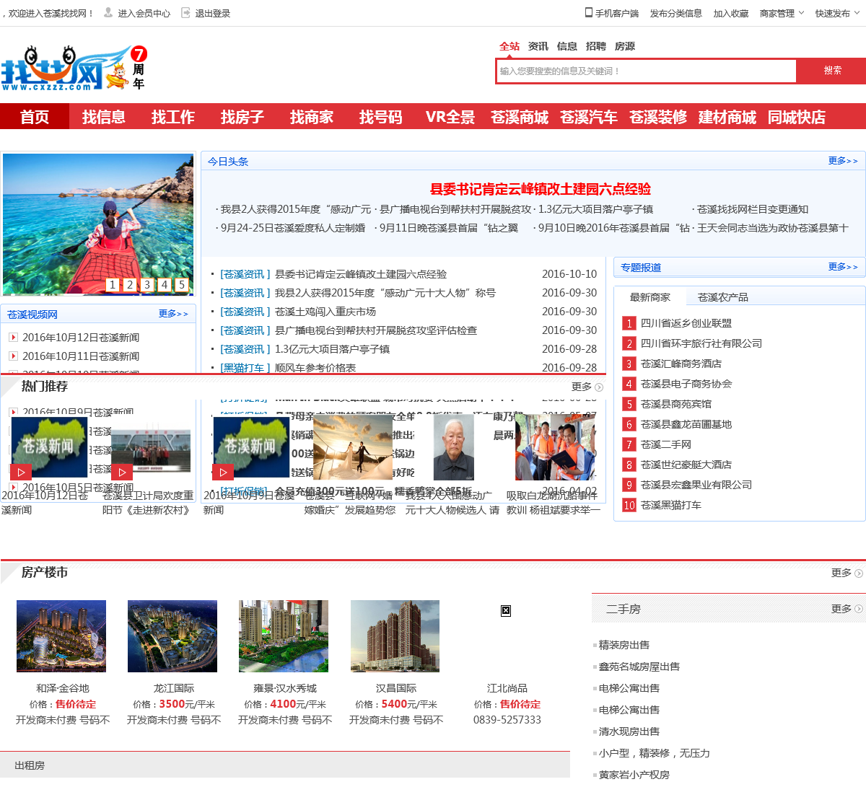Open merchant 苍溪县商苑宾馆

(676, 404)
